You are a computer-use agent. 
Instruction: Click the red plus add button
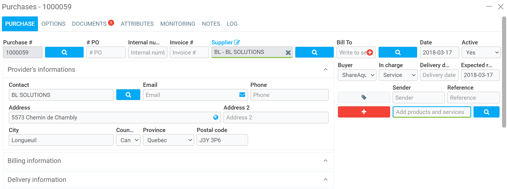pos(364,112)
